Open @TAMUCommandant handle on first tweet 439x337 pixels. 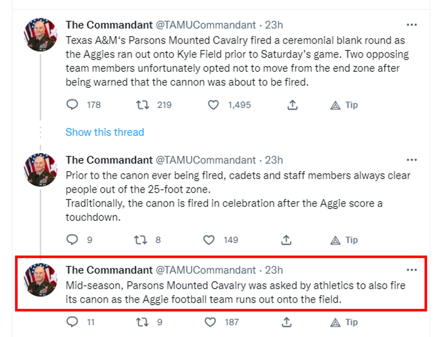[x=206, y=25]
